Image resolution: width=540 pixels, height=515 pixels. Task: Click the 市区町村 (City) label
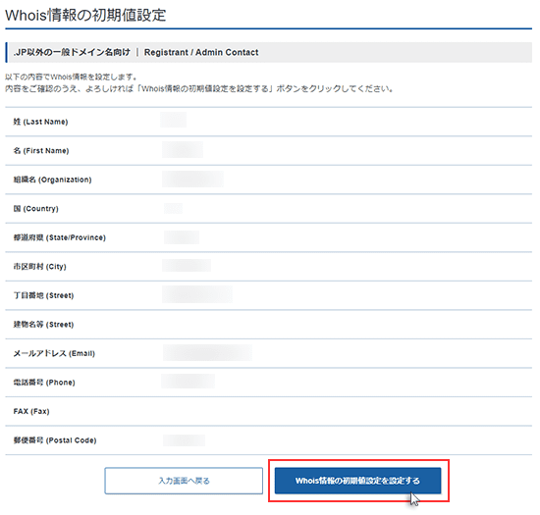(39, 266)
